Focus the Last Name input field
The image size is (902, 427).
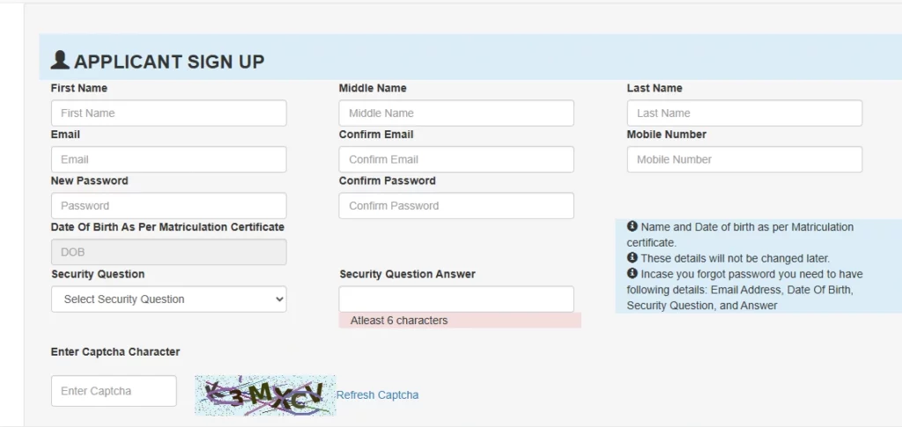click(x=744, y=114)
